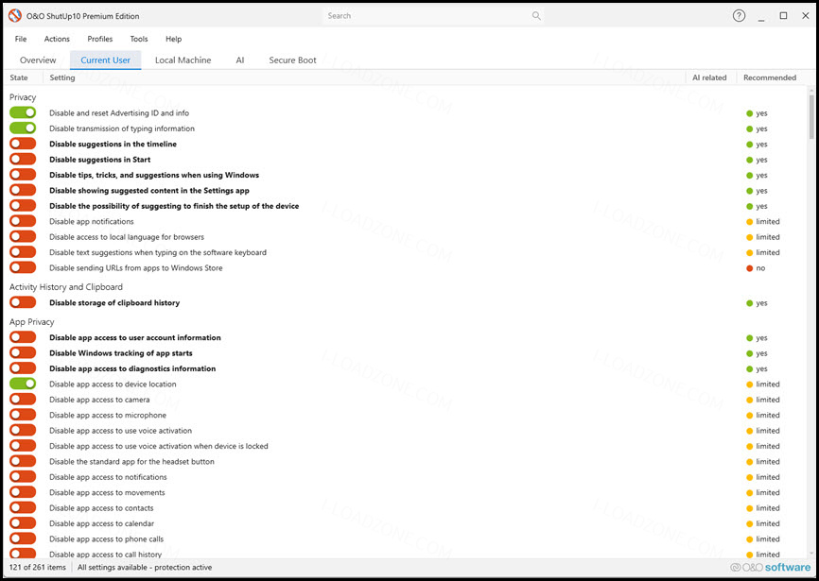Enable Disable storage of clipboard history switch
Viewport: 819px width, 581px height.
point(23,302)
